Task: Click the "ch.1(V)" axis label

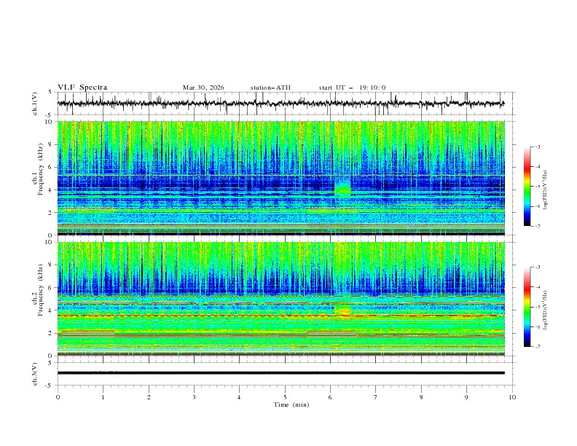Action: 35,103
